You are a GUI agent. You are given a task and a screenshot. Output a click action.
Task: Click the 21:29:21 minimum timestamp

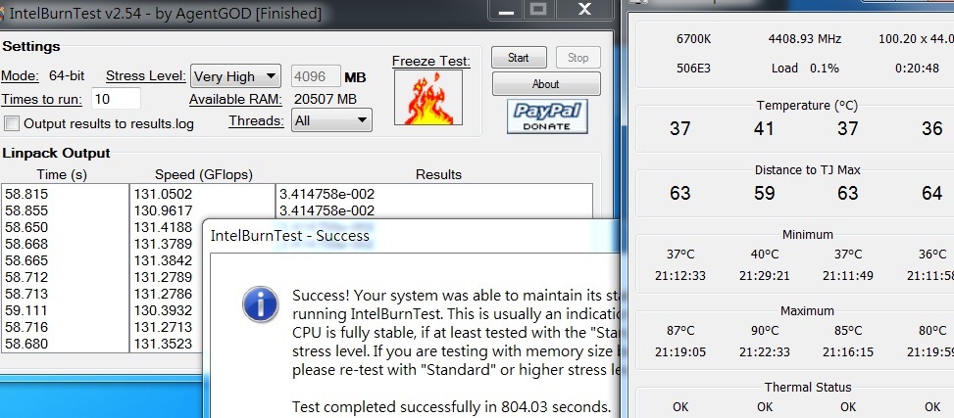coord(765,276)
